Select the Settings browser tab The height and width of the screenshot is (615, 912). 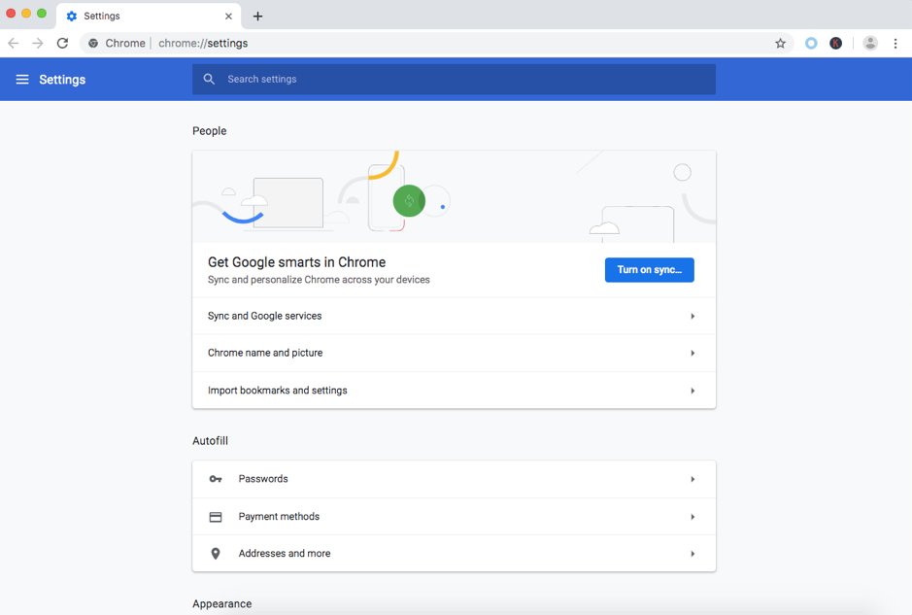[x=136, y=17]
